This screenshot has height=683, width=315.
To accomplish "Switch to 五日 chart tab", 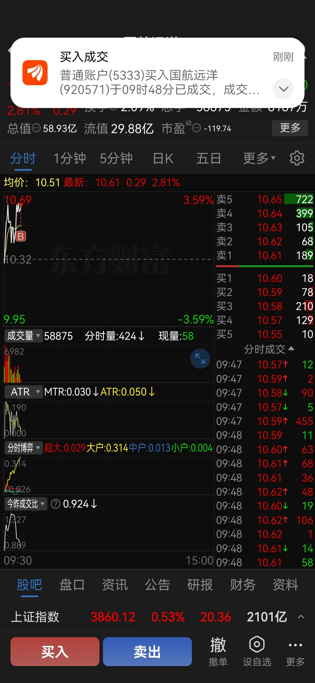I will 209,158.
